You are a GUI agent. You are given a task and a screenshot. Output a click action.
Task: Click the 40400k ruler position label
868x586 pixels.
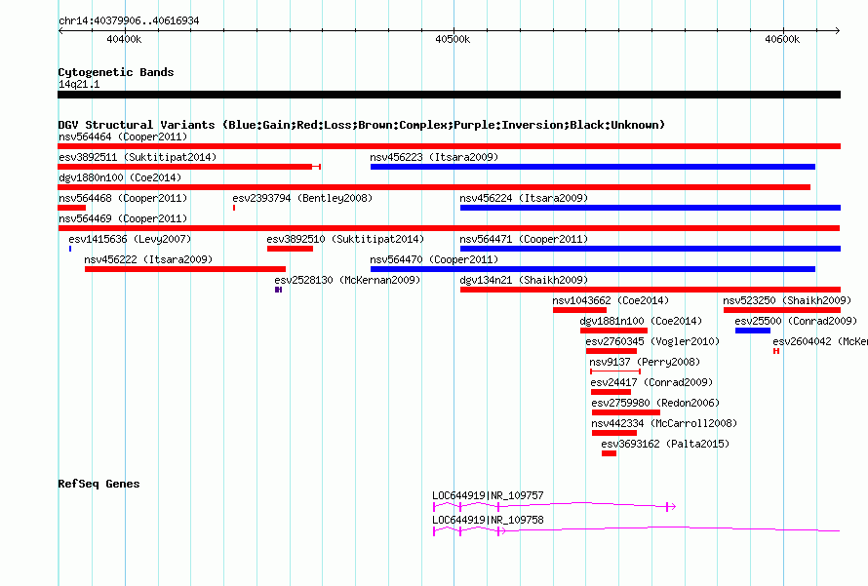point(124,39)
